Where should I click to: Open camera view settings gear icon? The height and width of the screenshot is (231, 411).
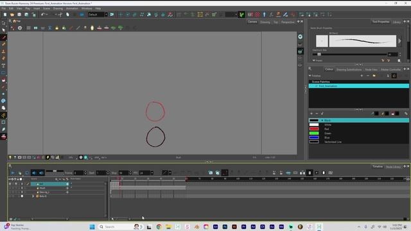(x=20, y=28)
